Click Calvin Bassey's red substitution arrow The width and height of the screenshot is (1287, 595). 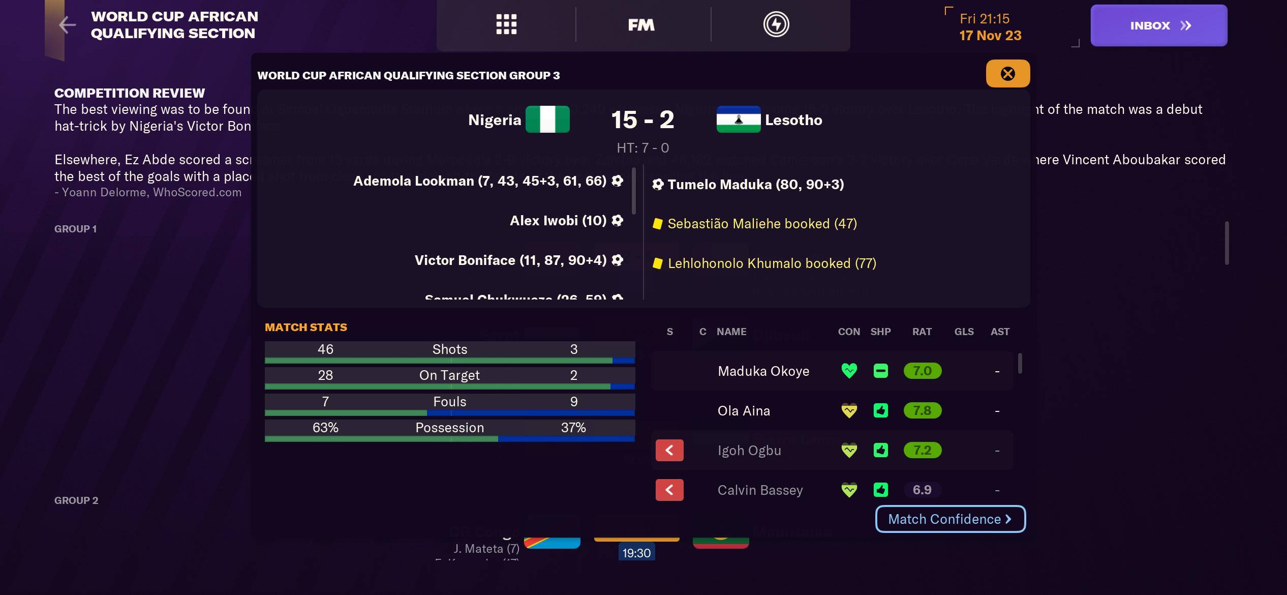669,490
